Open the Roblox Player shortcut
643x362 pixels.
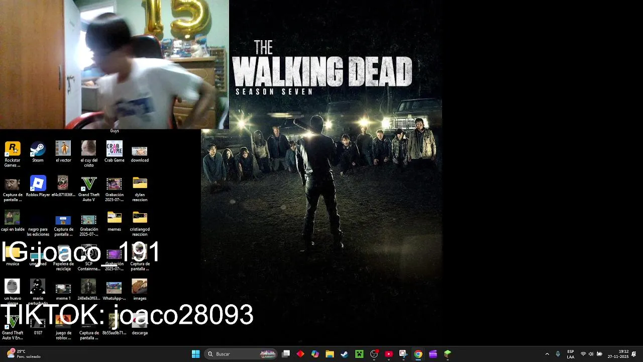tap(38, 187)
